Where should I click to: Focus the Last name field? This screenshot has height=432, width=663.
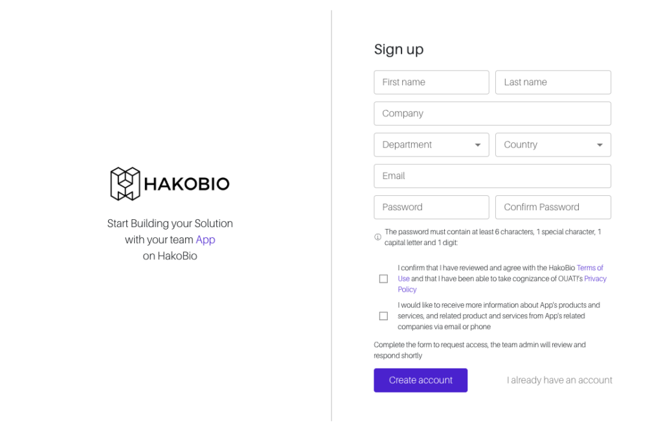(553, 82)
